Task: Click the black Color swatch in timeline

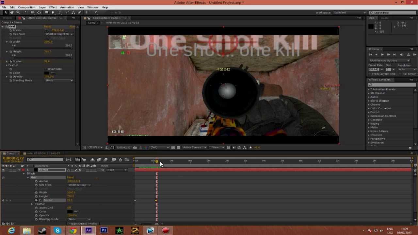Action: [x=70, y=211]
